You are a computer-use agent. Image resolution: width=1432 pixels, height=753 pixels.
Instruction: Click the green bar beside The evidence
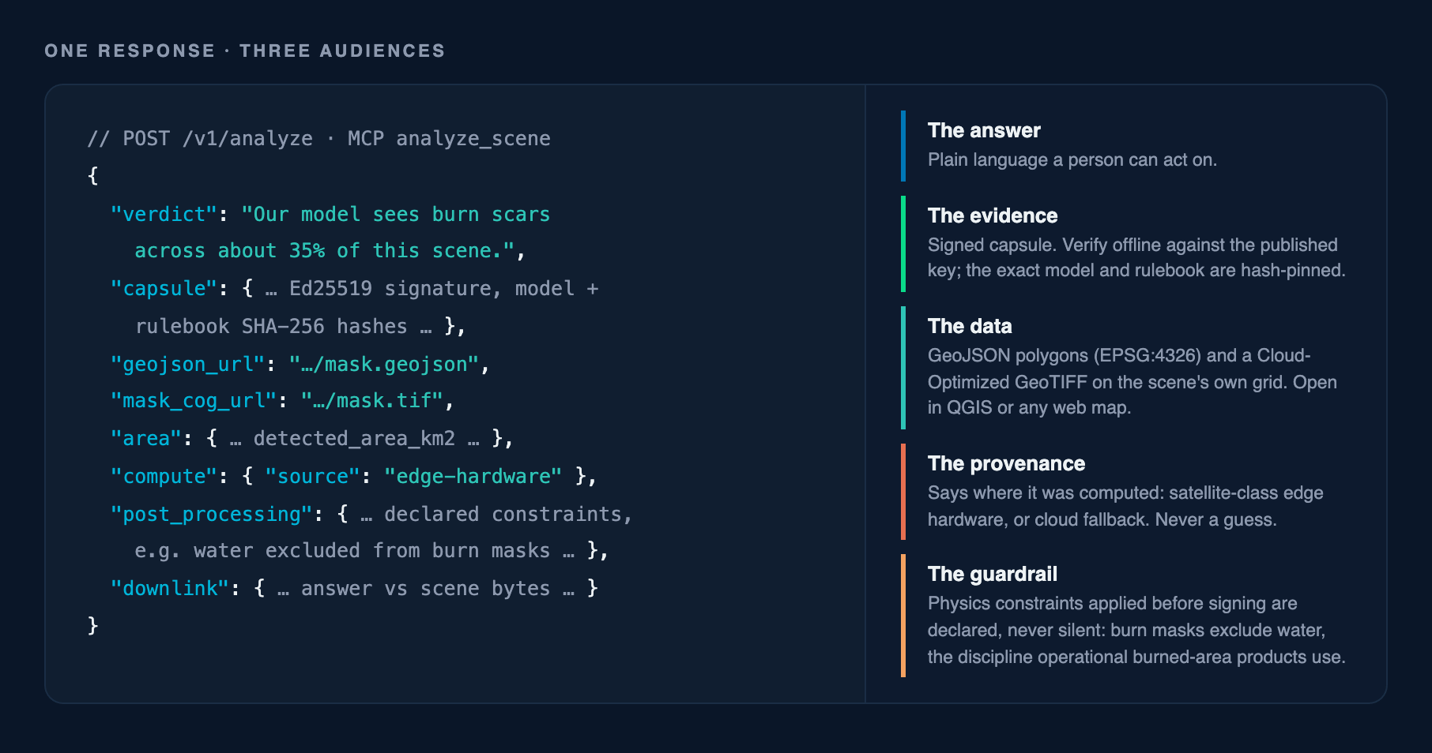pyautogui.click(x=903, y=244)
